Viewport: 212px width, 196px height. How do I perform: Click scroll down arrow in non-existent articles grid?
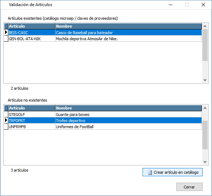tap(205, 162)
